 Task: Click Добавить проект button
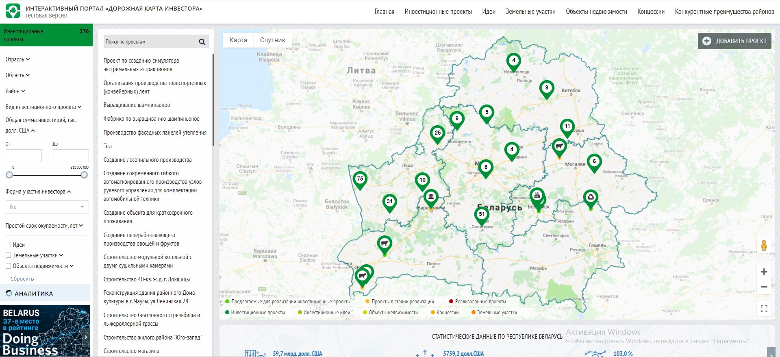734,41
